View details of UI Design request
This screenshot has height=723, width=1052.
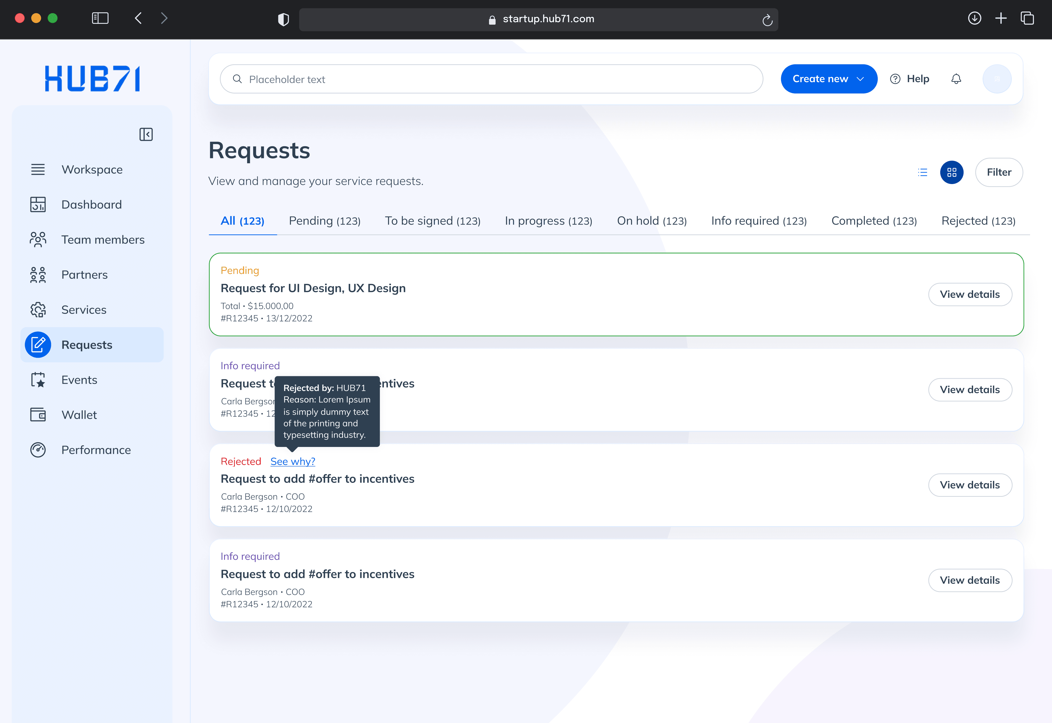(970, 294)
